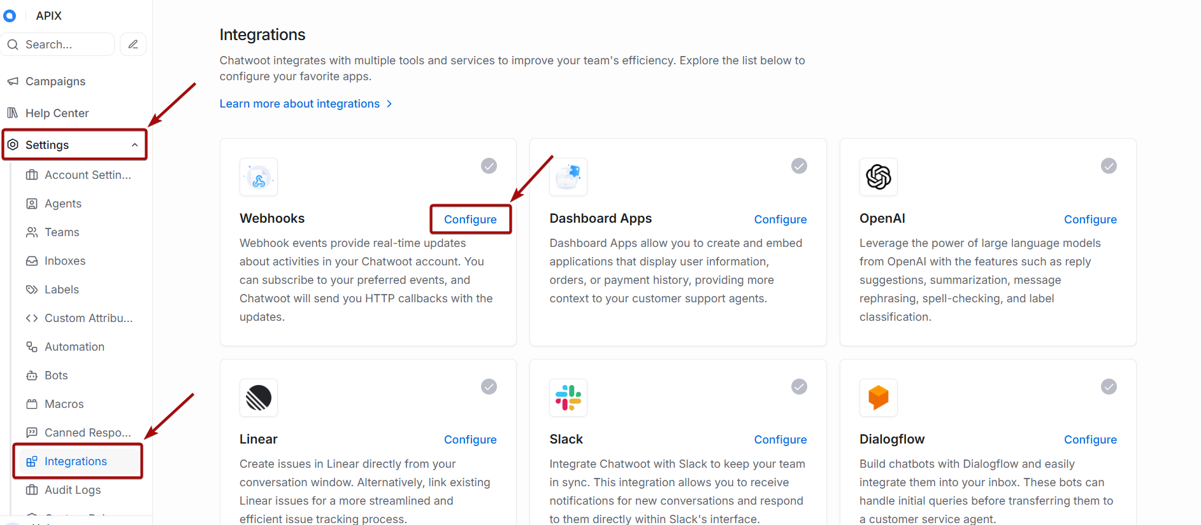This screenshot has height=525, width=1201.
Task: Click the APIX account name
Action: point(49,16)
